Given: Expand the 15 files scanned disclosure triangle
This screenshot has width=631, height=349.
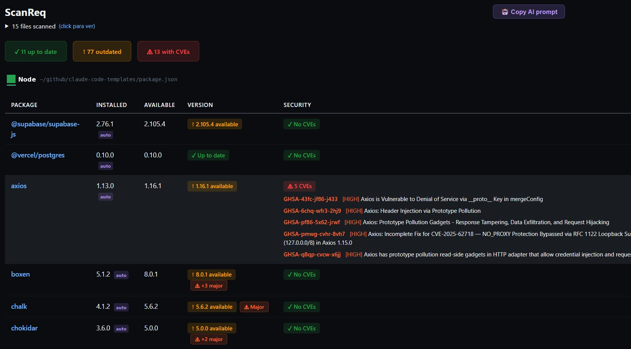Looking at the screenshot, I should tap(7, 26).
